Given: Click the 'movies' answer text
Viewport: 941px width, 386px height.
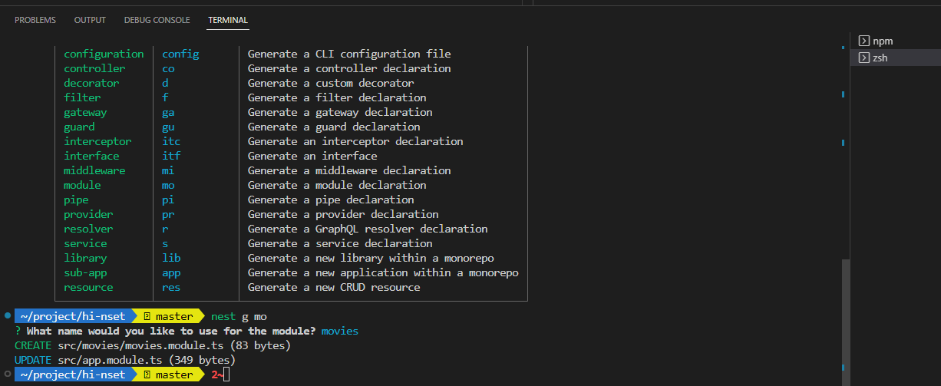Looking at the screenshot, I should [x=340, y=331].
